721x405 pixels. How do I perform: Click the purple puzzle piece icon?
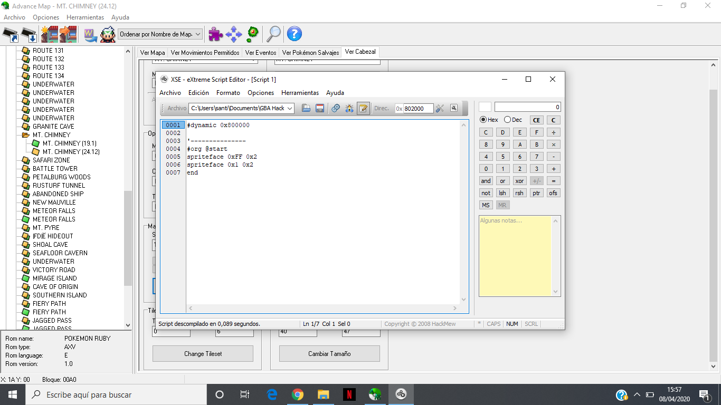[x=215, y=34]
